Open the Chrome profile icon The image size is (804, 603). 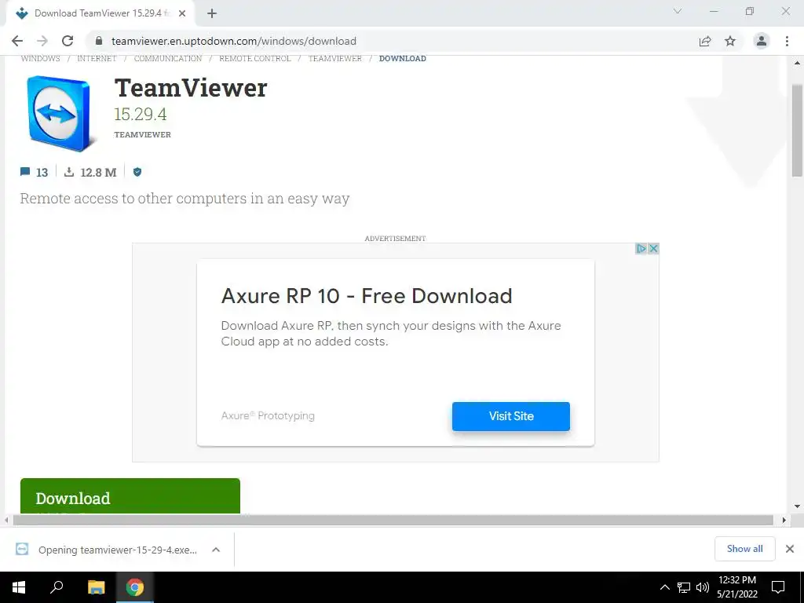[762, 41]
